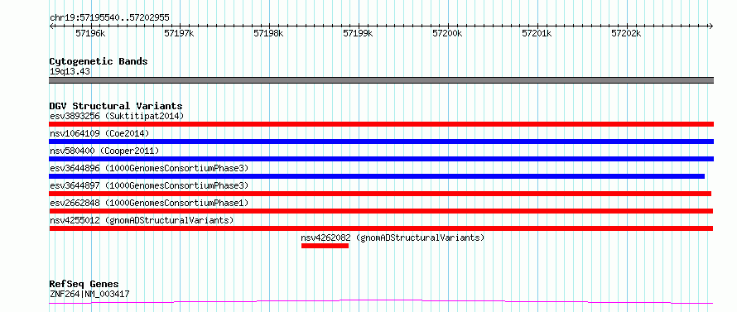This screenshot has height=312, width=737.
Task: Click the short red nsv4262082 variant bar
Action: pos(325,246)
